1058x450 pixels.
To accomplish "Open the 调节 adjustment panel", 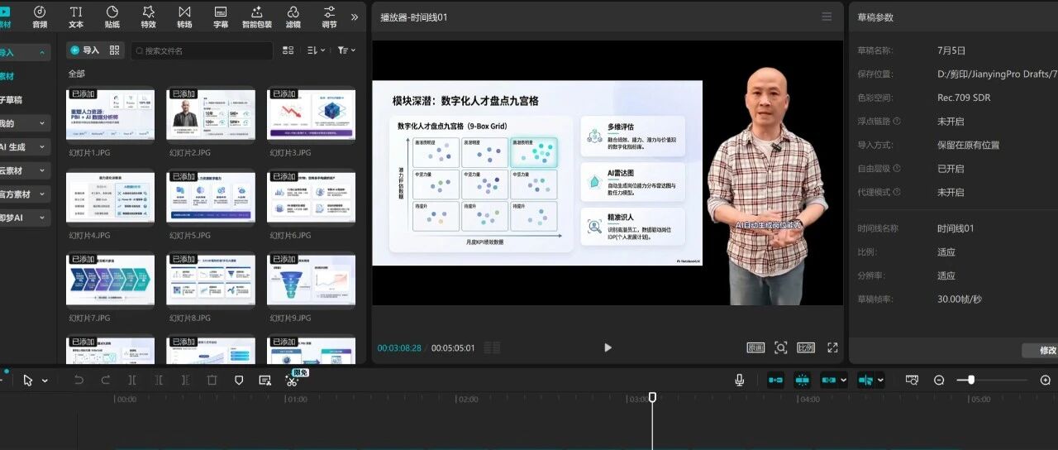I will (x=329, y=17).
